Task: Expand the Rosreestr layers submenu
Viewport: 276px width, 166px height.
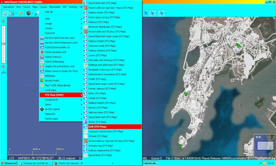Action: (61, 33)
